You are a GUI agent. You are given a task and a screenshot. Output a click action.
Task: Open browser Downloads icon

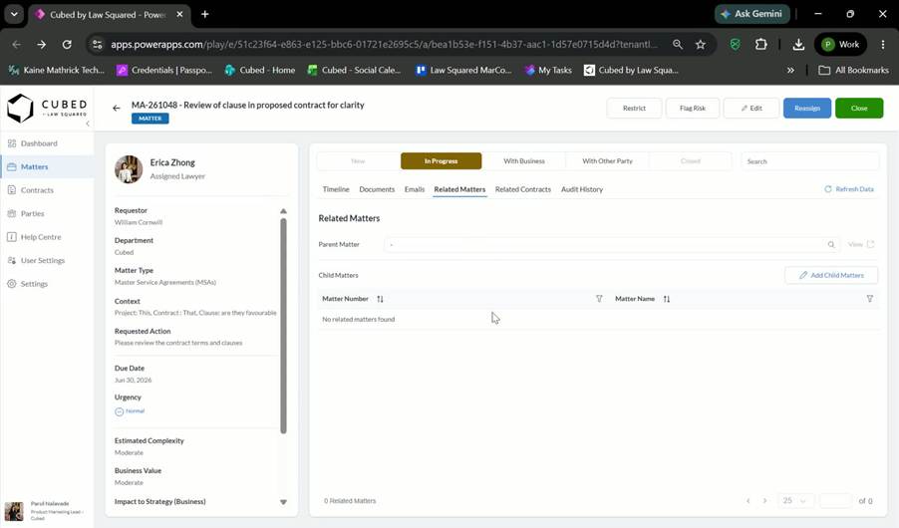point(798,44)
